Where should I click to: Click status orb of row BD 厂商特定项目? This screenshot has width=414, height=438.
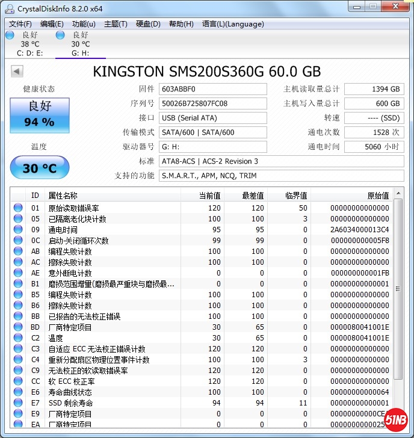pos(18,327)
